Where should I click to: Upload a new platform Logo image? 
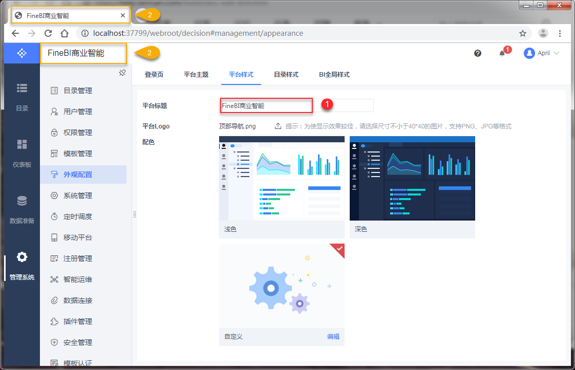coord(278,126)
